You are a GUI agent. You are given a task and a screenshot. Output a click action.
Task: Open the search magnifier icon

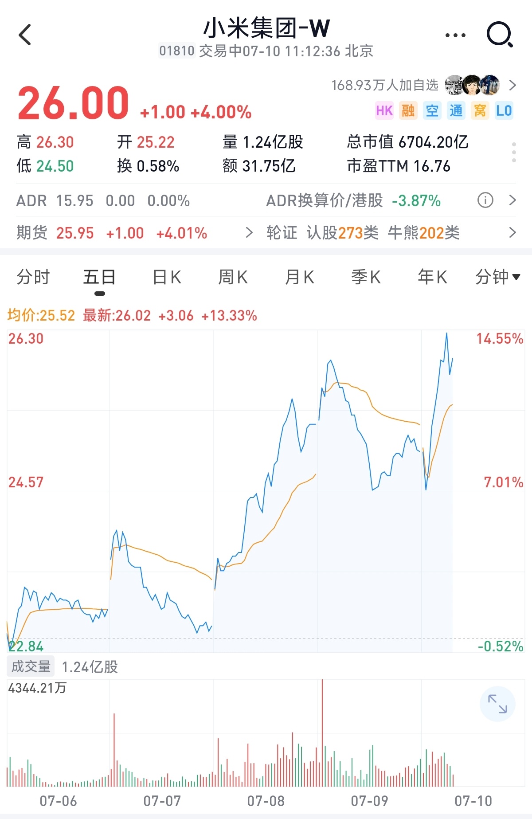pos(500,34)
